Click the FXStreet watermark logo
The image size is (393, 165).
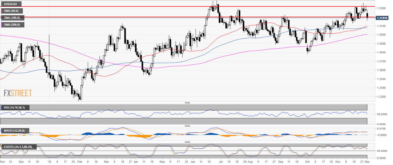coord(18,93)
